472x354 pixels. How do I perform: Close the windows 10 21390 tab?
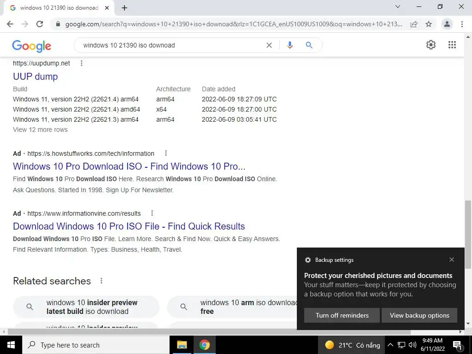tap(107, 8)
